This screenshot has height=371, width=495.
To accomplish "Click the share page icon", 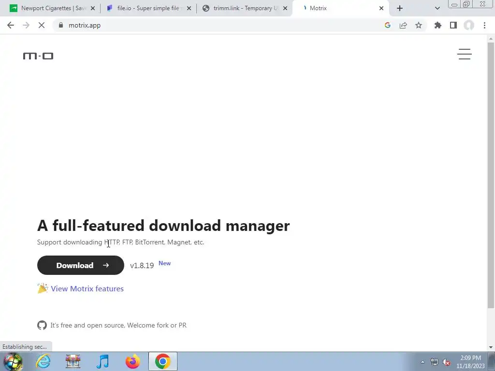I will pos(403,25).
